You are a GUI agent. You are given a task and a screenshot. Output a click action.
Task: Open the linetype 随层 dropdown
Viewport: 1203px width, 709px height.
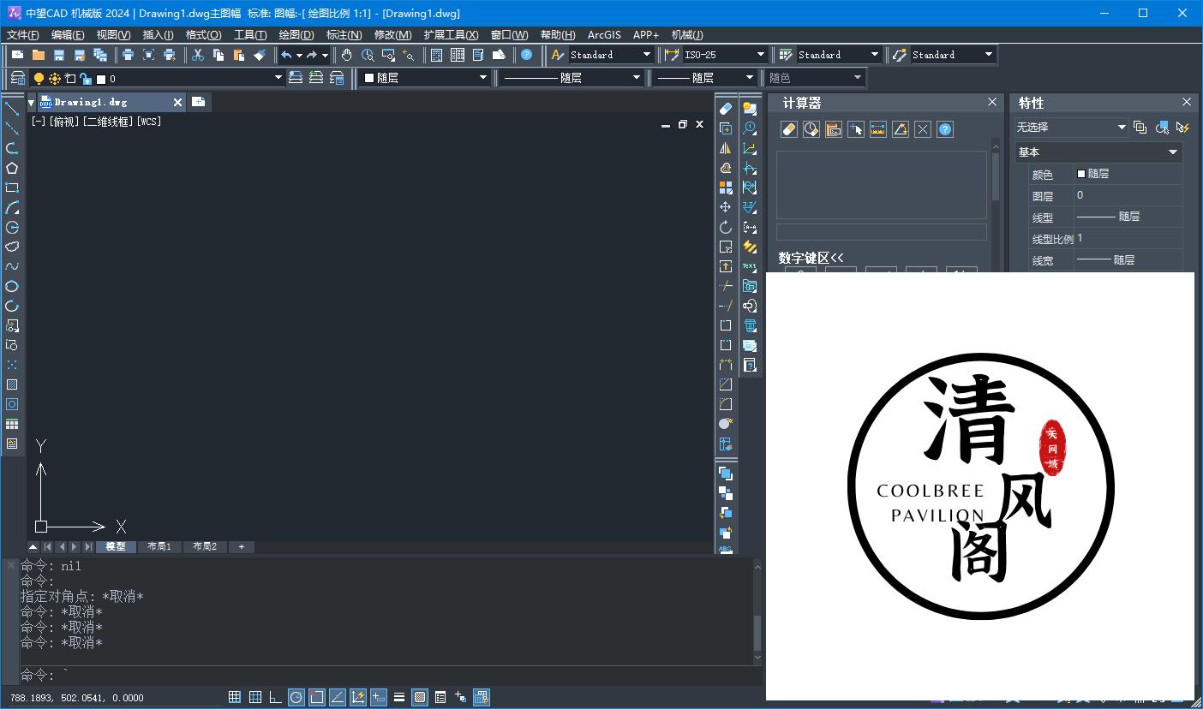(x=572, y=78)
